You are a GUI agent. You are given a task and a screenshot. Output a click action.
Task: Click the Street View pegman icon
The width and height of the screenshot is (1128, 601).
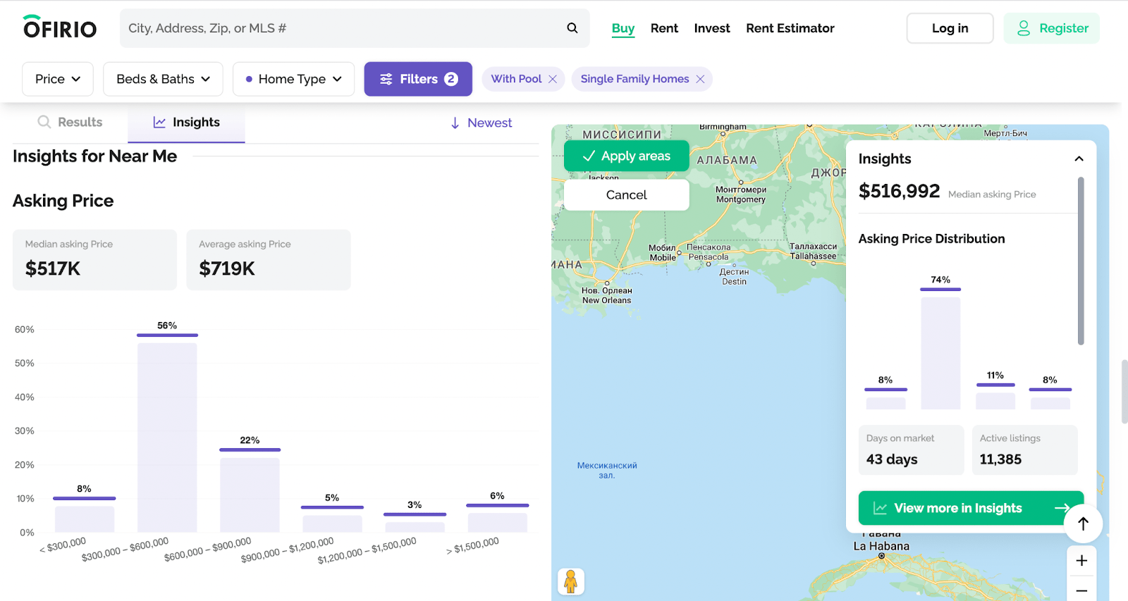571,582
